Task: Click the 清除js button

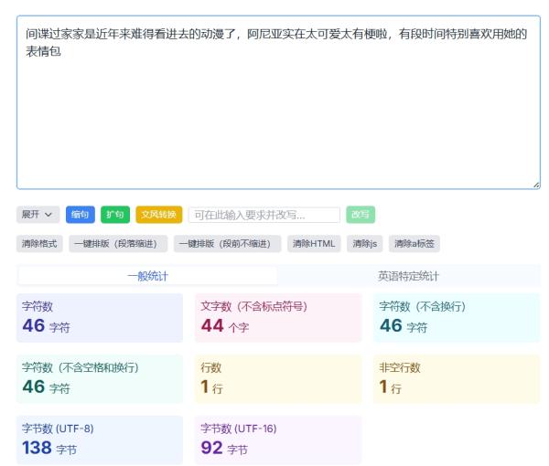Action: coord(365,244)
